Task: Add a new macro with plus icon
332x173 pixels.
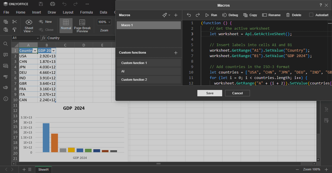Action: click(176, 15)
